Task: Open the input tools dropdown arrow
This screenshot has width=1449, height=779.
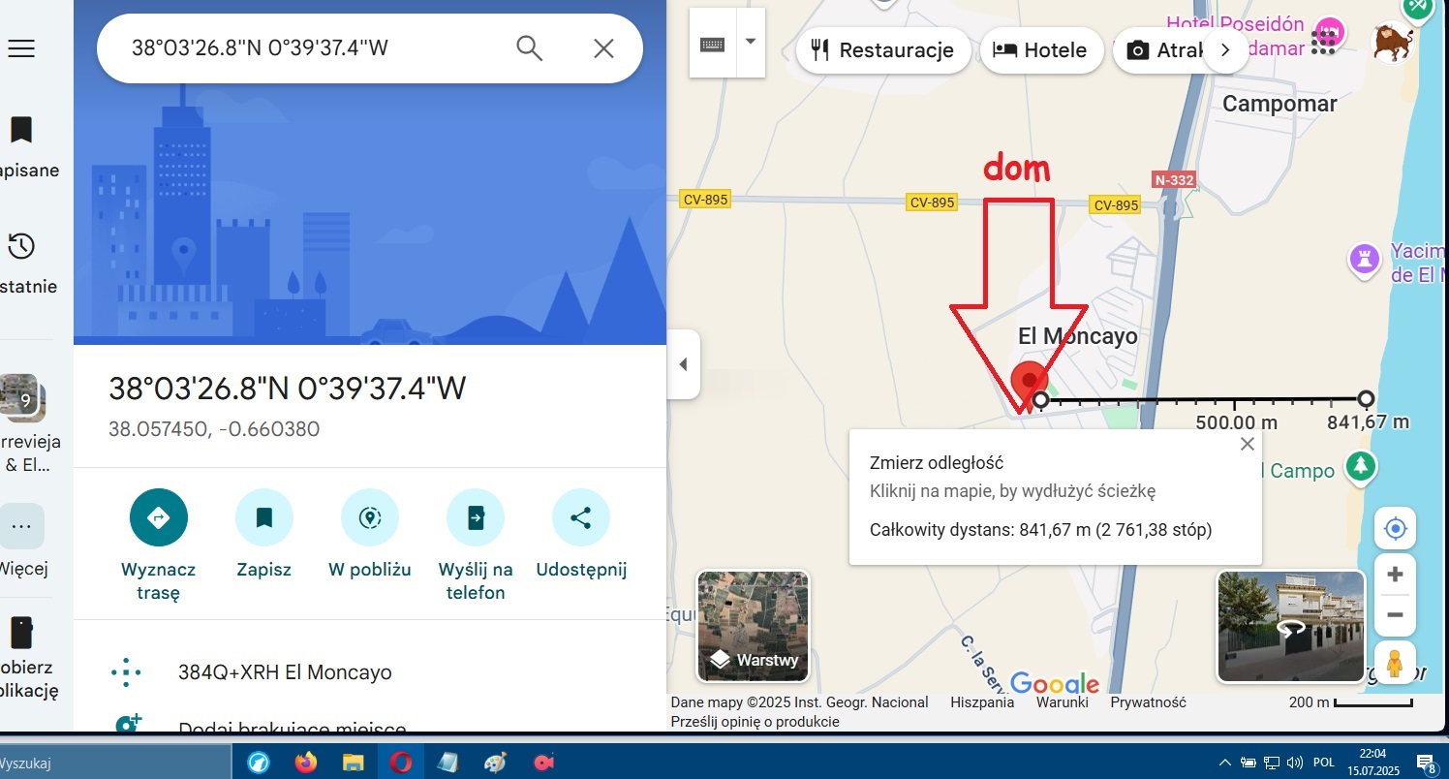Action: 751,43
